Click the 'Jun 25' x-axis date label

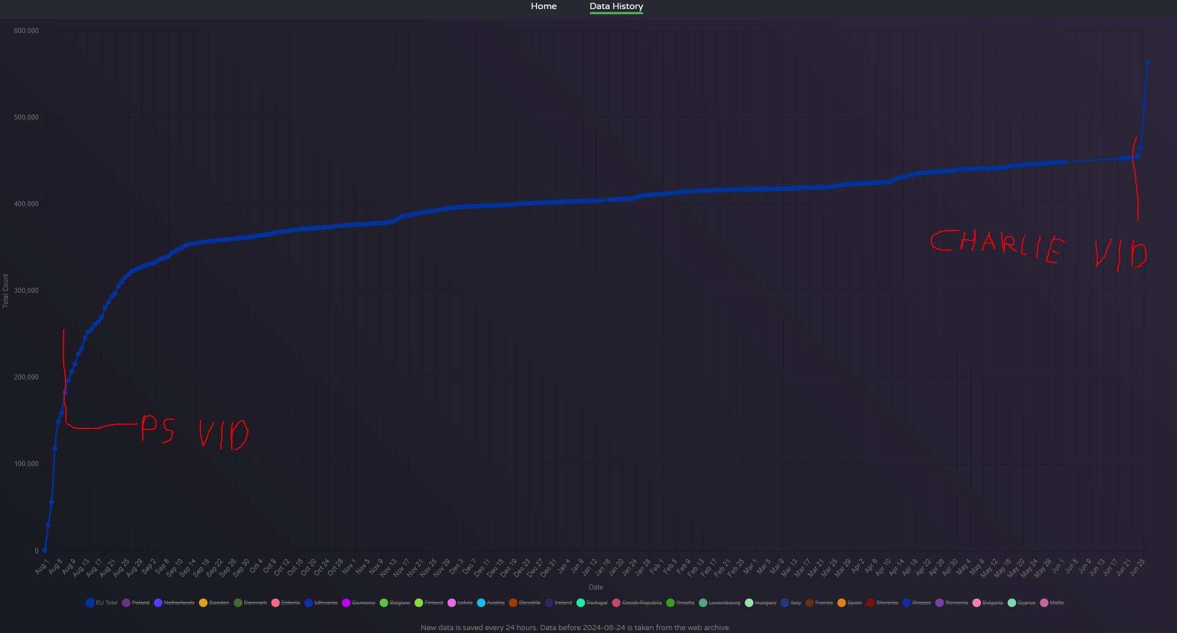1137,567
